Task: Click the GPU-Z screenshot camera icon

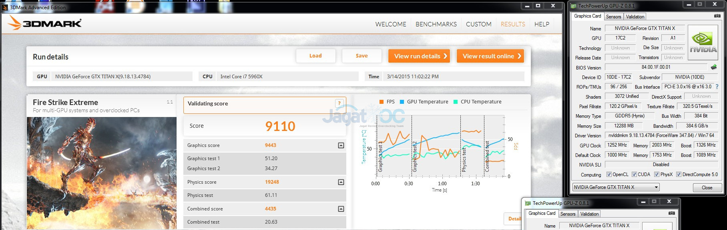Action: point(717,16)
